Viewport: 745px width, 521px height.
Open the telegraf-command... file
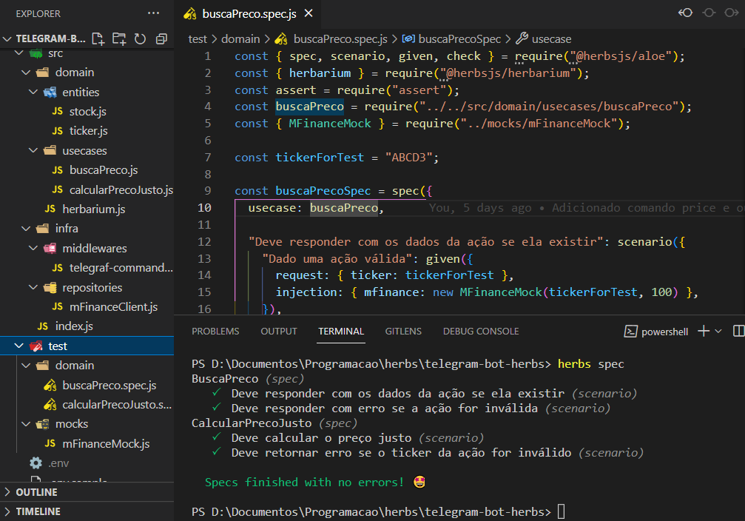coord(121,268)
